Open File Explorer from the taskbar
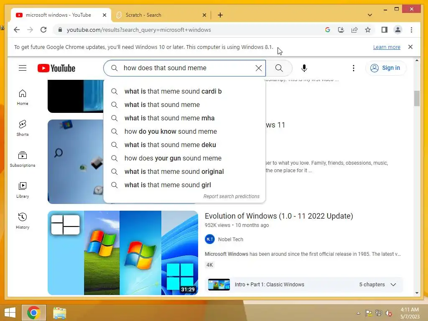The width and height of the screenshot is (428, 321). click(59, 313)
